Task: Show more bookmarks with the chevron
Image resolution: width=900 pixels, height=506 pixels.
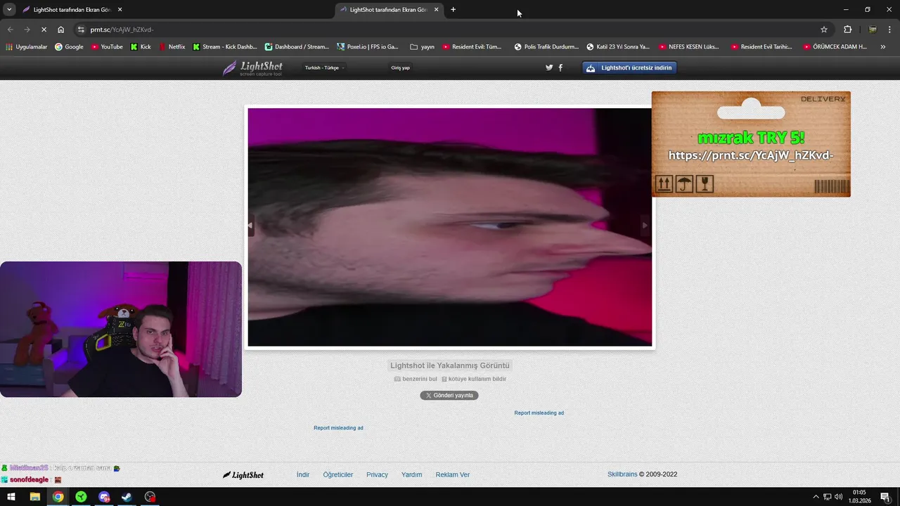Action: tap(883, 47)
